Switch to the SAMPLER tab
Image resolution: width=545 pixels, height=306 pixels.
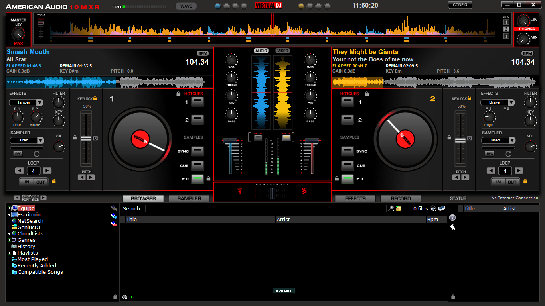point(190,198)
